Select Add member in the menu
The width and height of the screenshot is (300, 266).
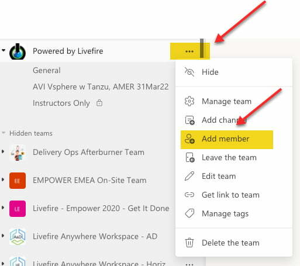227,139
